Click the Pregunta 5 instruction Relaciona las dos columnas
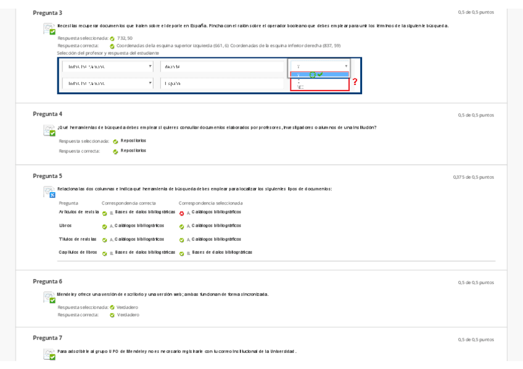Image resolution: width=523 pixels, height=369 pixels. coord(194,189)
